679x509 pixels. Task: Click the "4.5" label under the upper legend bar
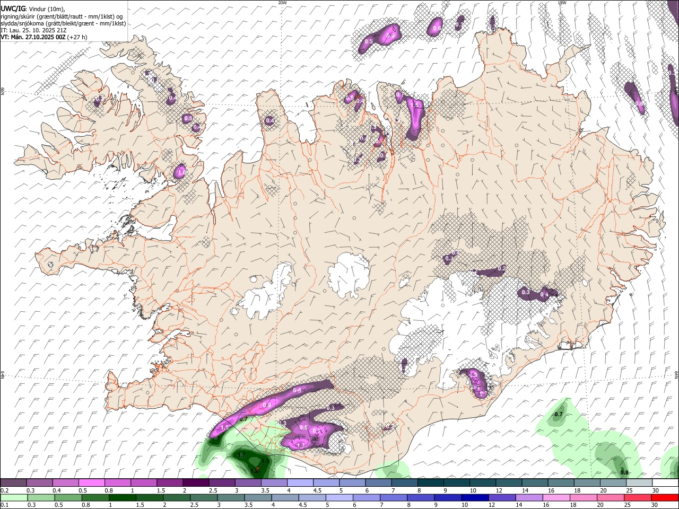click(317, 490)
